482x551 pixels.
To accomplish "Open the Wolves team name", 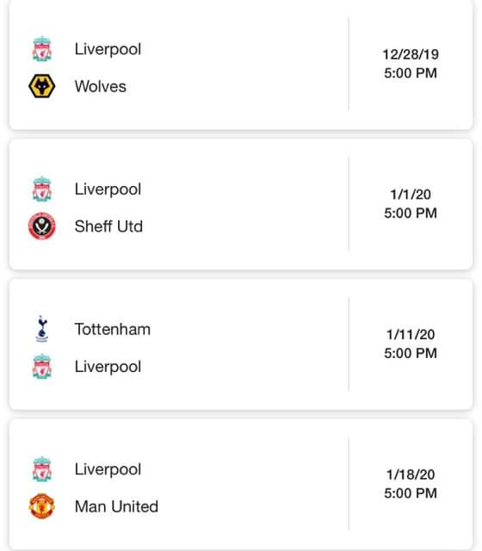I will click(x=101, y=86).
